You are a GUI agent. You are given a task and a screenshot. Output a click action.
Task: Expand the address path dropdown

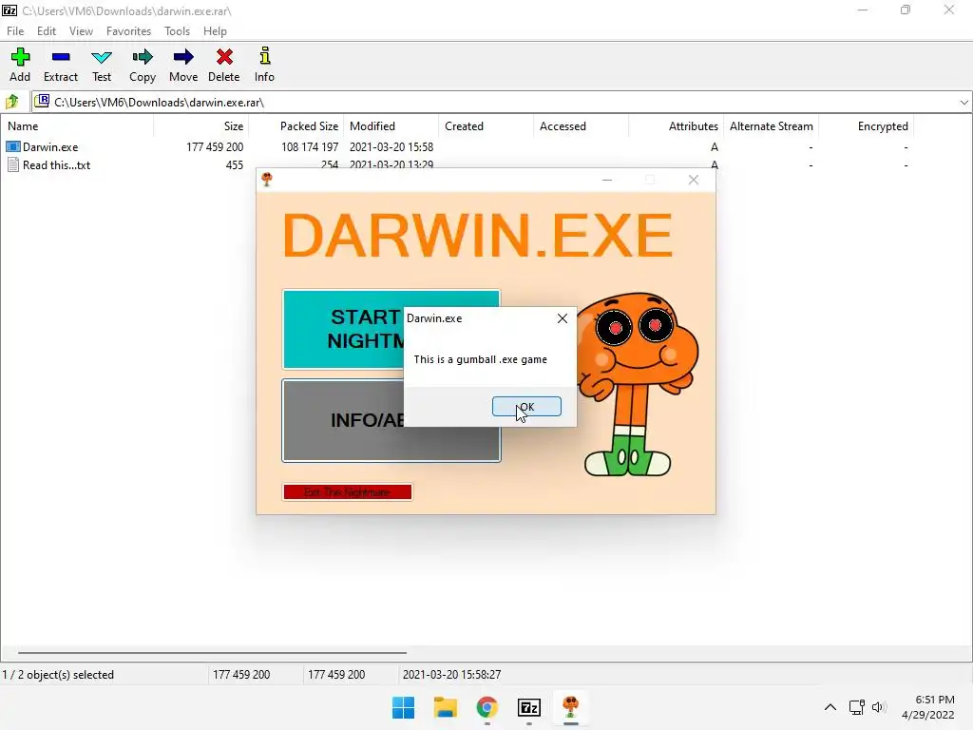[963, 103]
